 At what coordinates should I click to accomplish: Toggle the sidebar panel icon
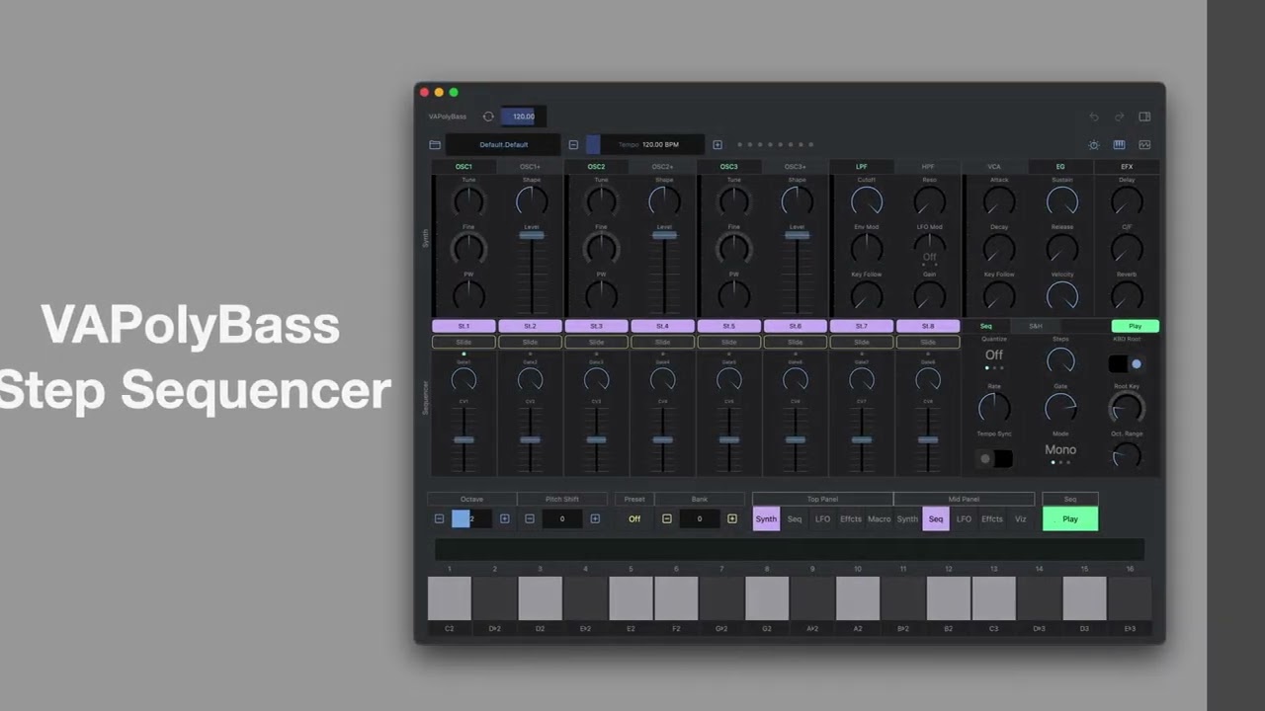1144,117
